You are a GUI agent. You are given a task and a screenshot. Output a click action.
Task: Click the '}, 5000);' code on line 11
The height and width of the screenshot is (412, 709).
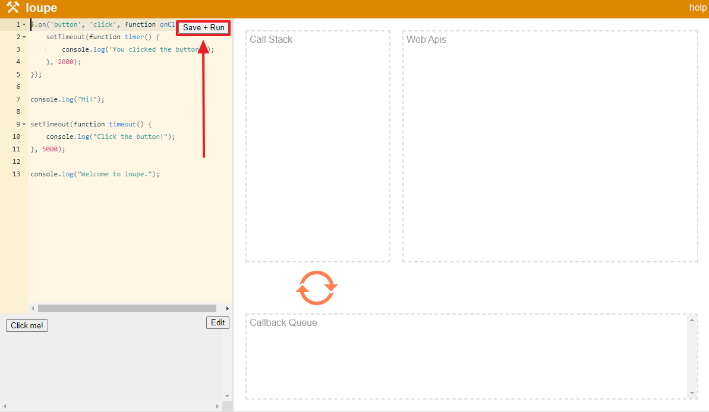[48, 149]
